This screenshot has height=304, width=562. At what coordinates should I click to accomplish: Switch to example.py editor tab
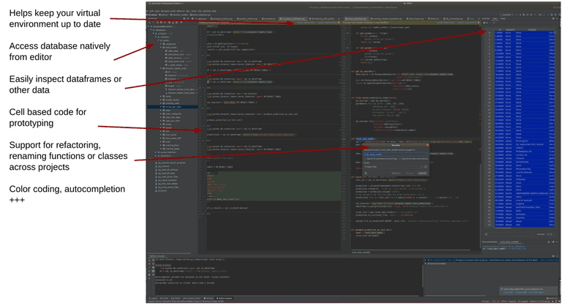268,18
